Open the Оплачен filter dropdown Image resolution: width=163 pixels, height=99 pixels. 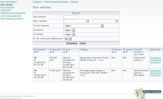(70, 30)
